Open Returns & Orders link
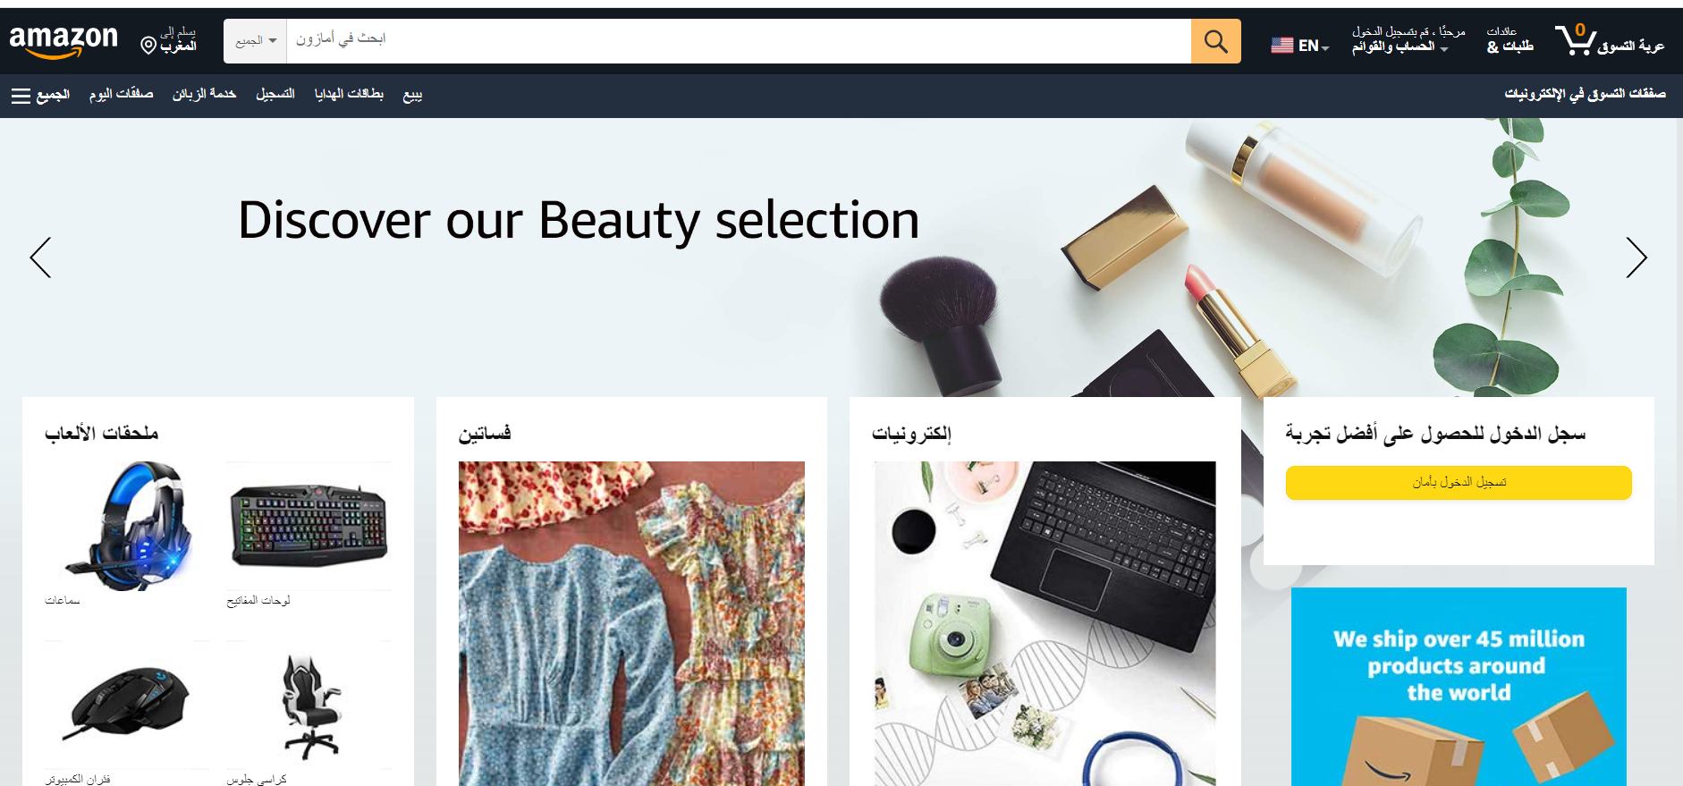The height and width of the screenshot is (786, 1683). 1510,40
